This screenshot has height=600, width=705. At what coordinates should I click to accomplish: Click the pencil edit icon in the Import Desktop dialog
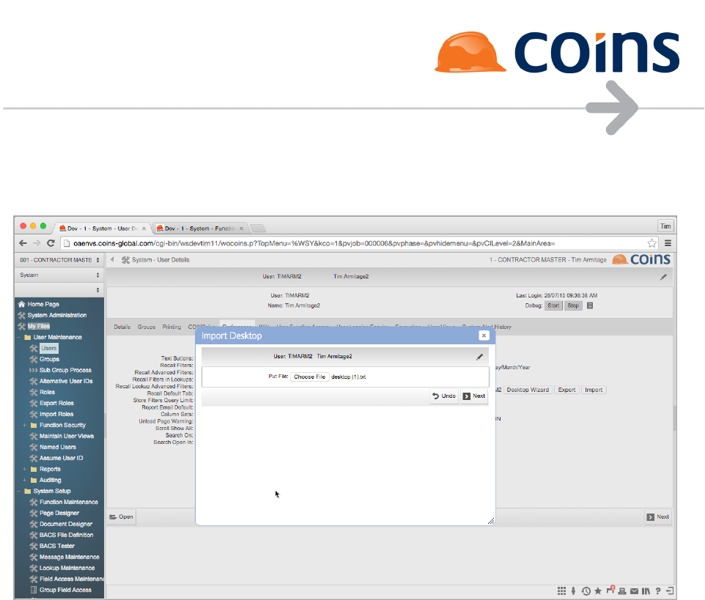point(480,356)
